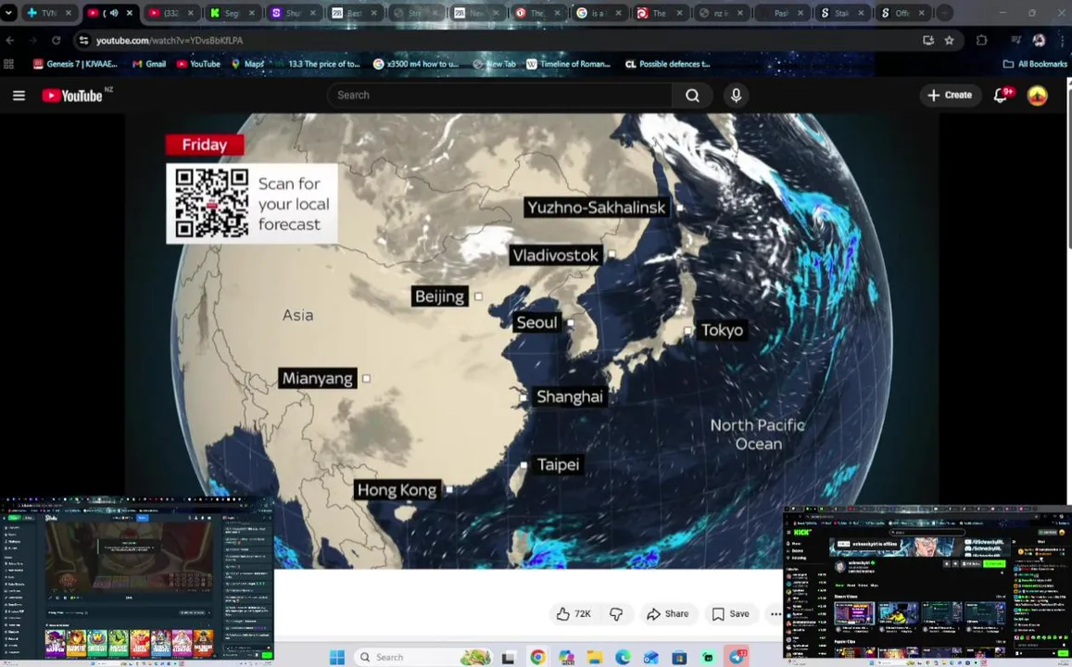Screen dimensions: 1072x667
Task: Open the Create dropdown on YouTube
Action: 950,95
